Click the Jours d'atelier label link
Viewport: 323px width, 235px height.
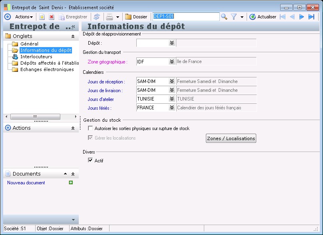(x=101, y=99)
